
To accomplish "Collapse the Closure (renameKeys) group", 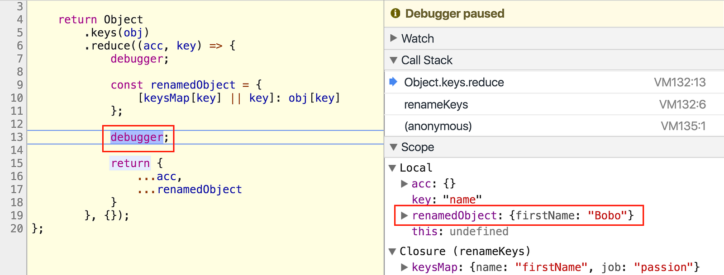I will coord(392,251).
